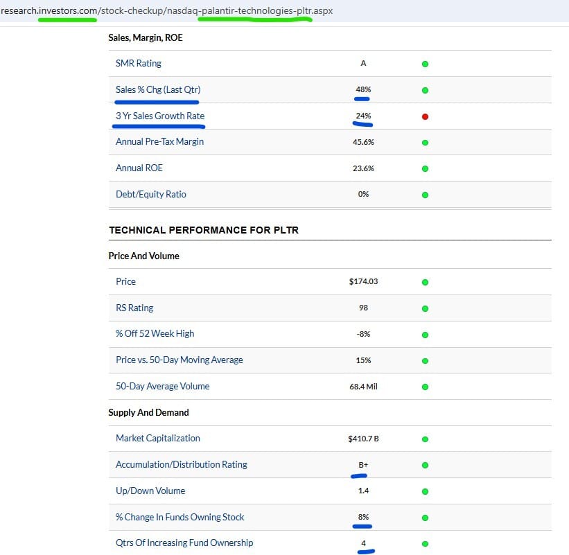Open the Annual ROE link
Viewport: 569px width, 555px height.
pos(139,168)
